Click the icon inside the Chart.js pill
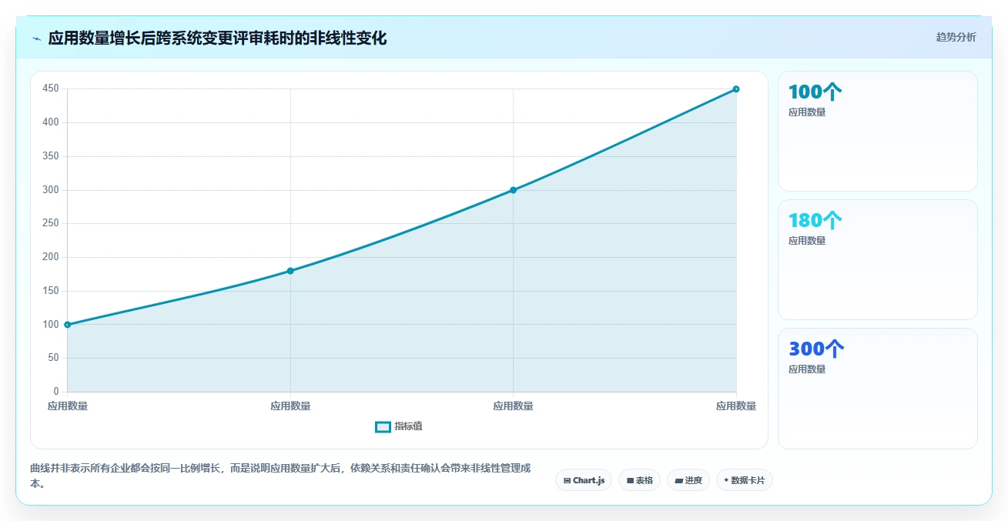The height and width of the screenshot is (521, 1008). [568, 480]
